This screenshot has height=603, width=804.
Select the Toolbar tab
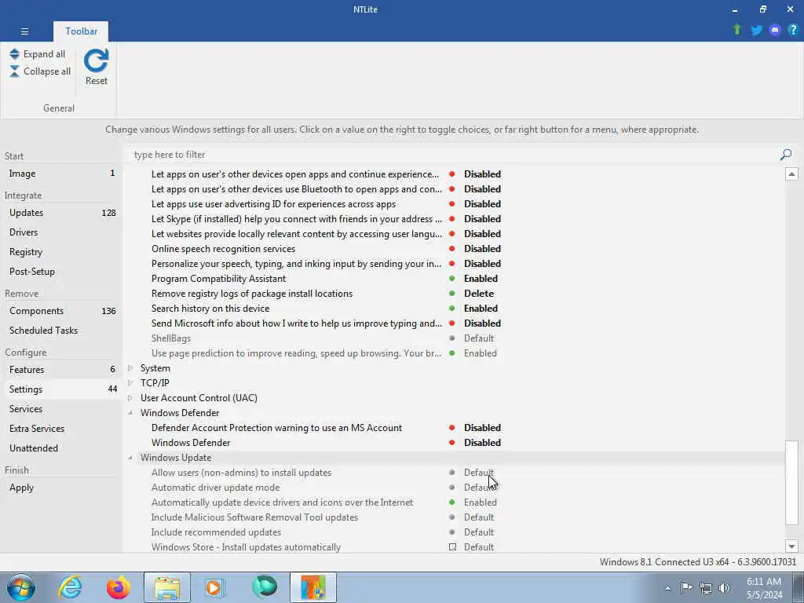coord(81,31)
